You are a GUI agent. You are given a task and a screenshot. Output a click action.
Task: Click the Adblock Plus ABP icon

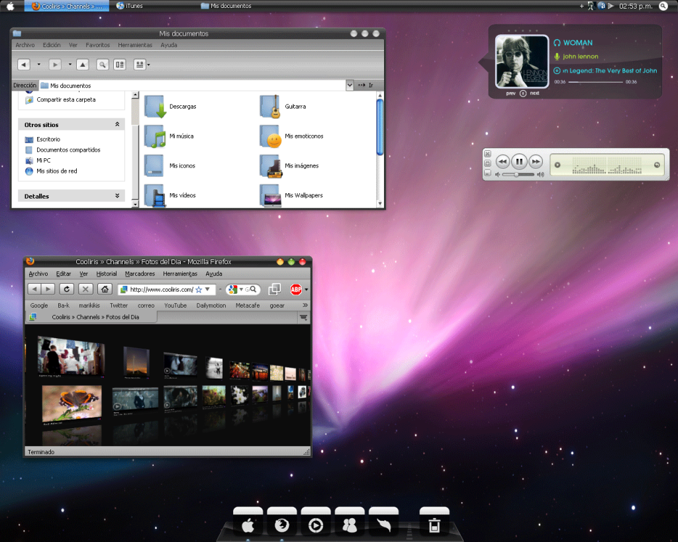pos(296,290)
